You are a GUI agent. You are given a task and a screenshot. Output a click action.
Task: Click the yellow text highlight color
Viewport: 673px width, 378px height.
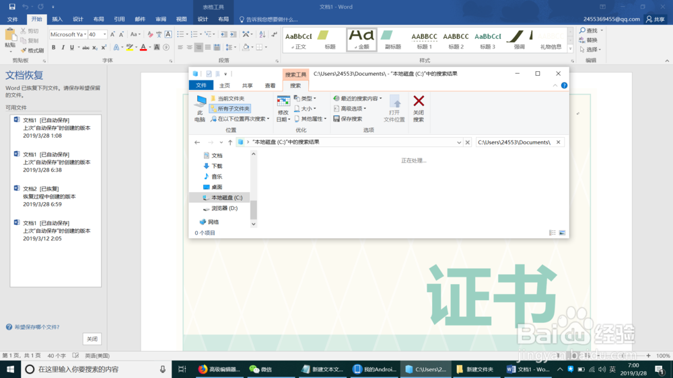coord(129,48)
